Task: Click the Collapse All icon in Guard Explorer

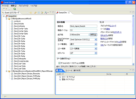Action: coord(39,13)
